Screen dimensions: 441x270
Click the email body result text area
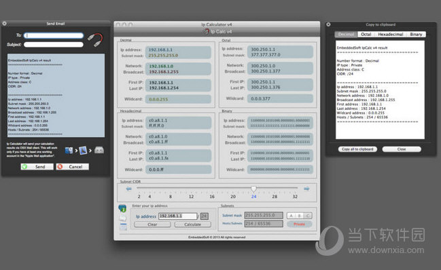pos(56,96)
